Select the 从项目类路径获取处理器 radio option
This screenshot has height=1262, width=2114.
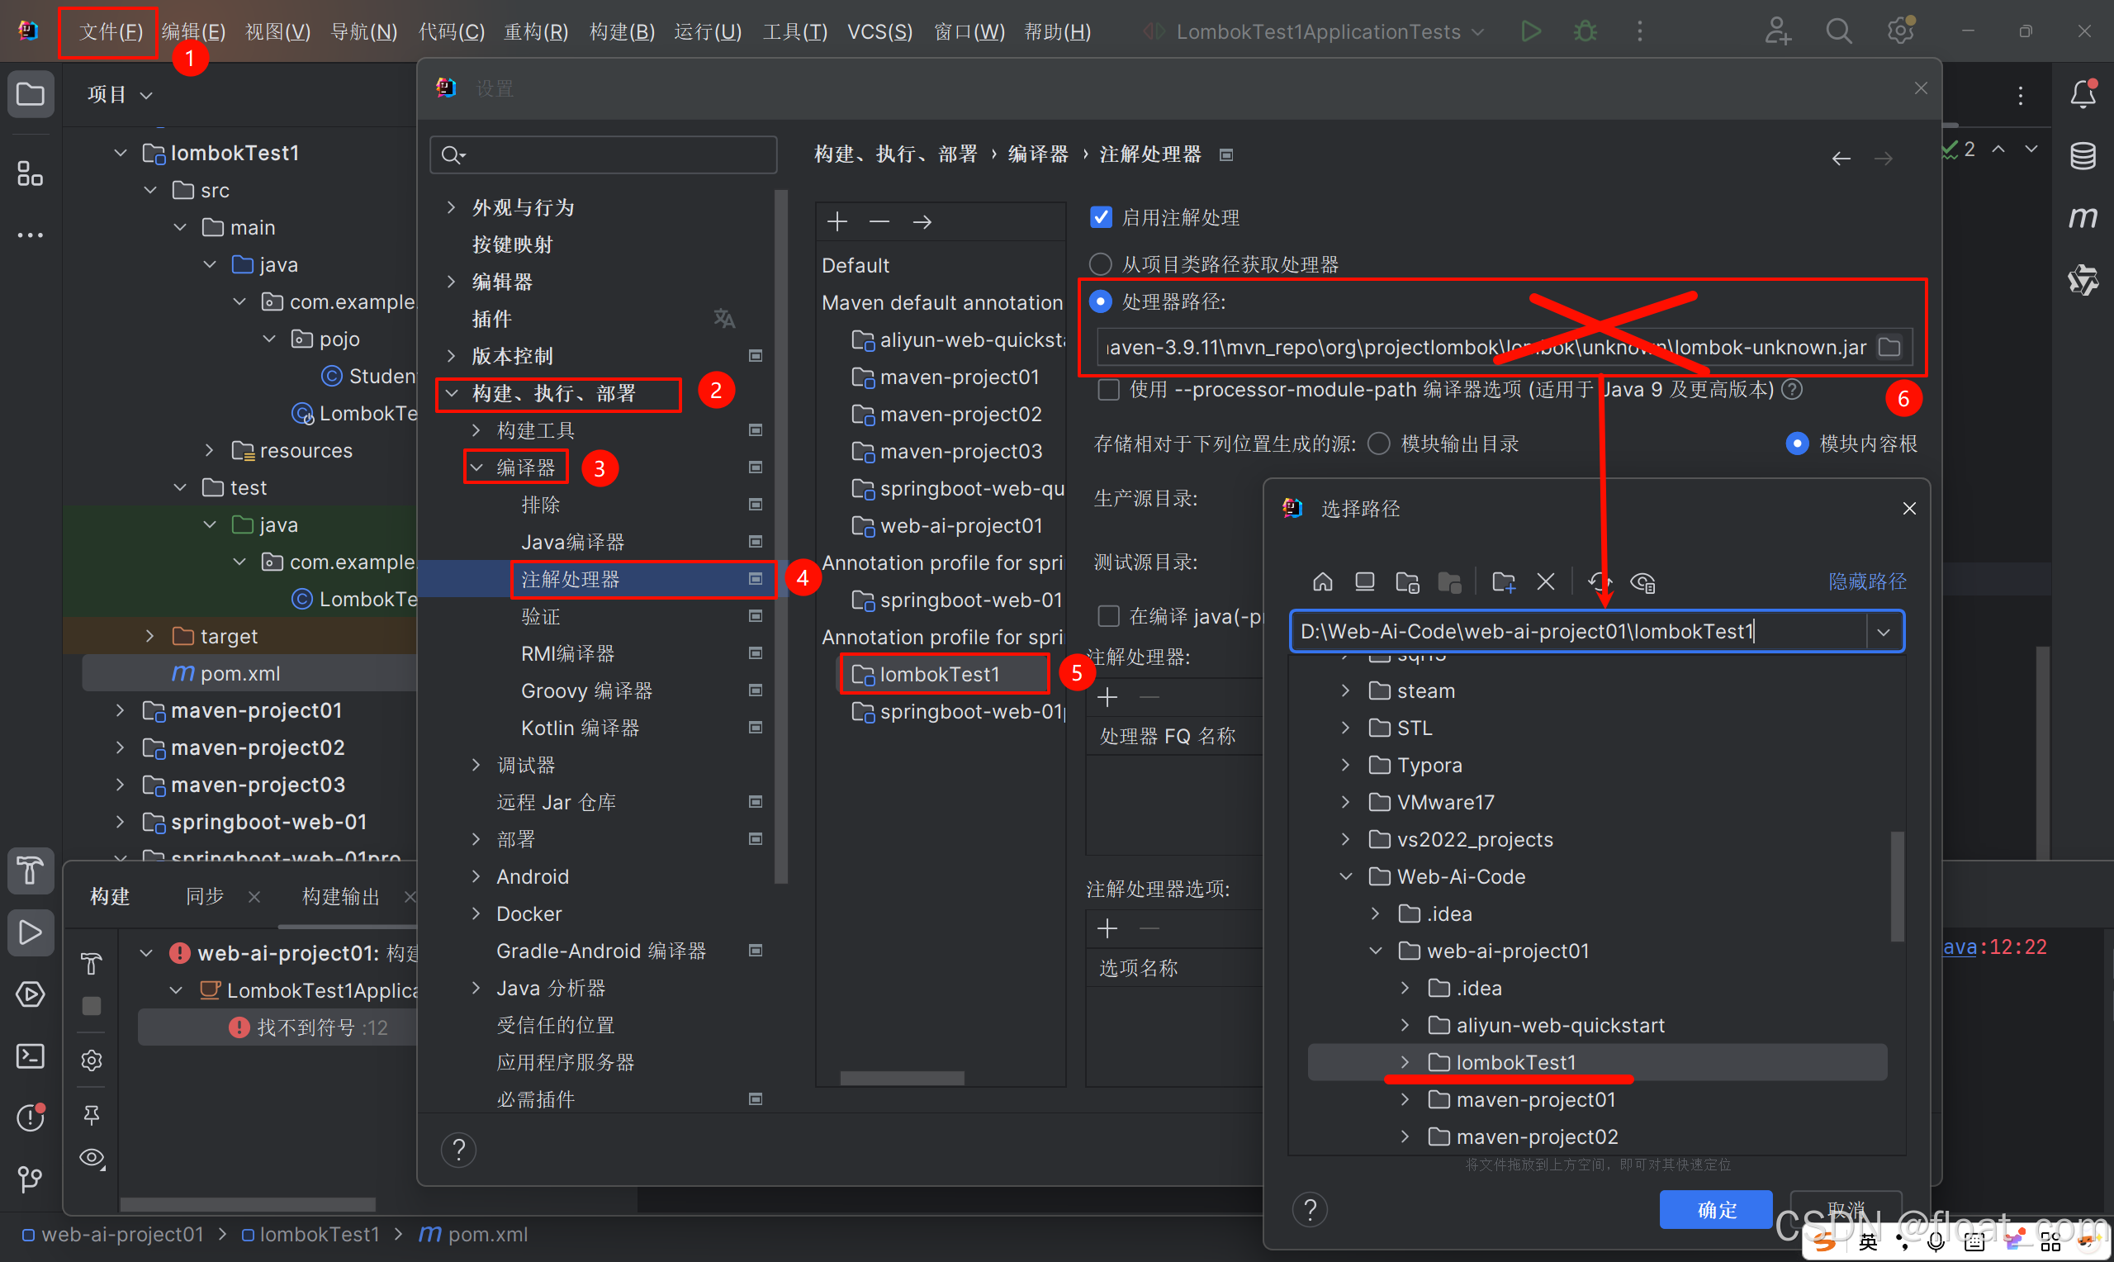pyautogui.click(x=1101, y=264)
